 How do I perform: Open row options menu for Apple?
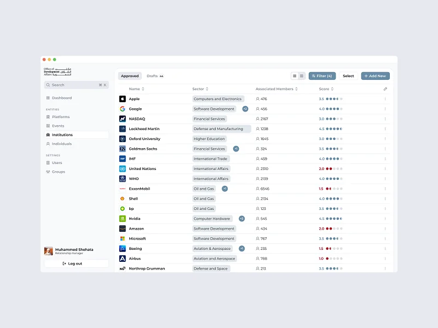point(385,99)
